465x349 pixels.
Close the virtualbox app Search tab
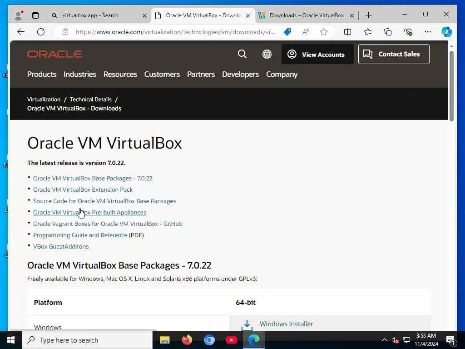coord(144,15)
